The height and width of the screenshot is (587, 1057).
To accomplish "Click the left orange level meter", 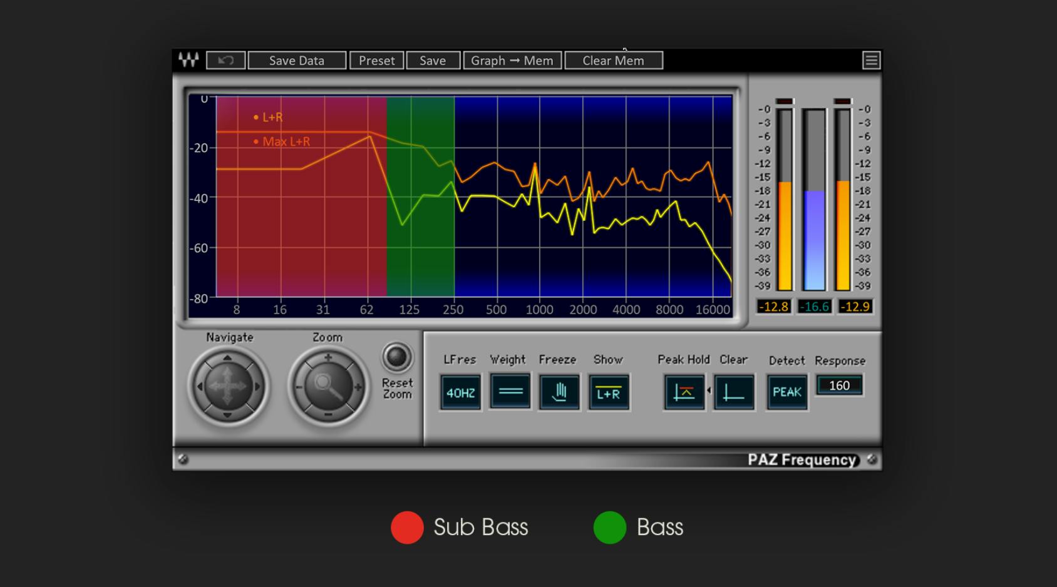I will pos(785,200).
